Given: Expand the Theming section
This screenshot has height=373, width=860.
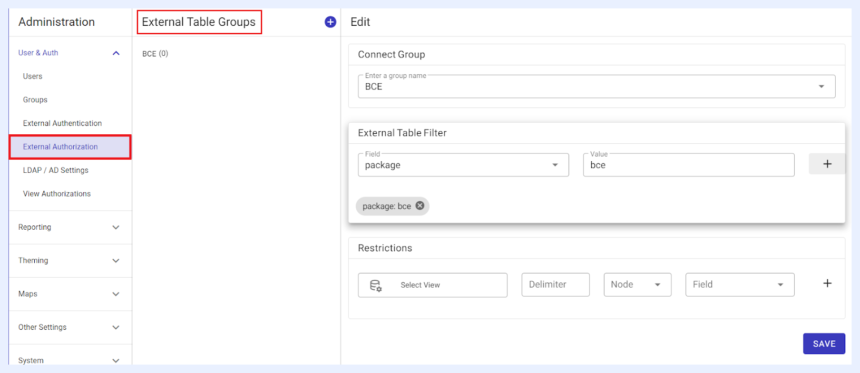Looking at the screenshot, I should tap(116, 260).
